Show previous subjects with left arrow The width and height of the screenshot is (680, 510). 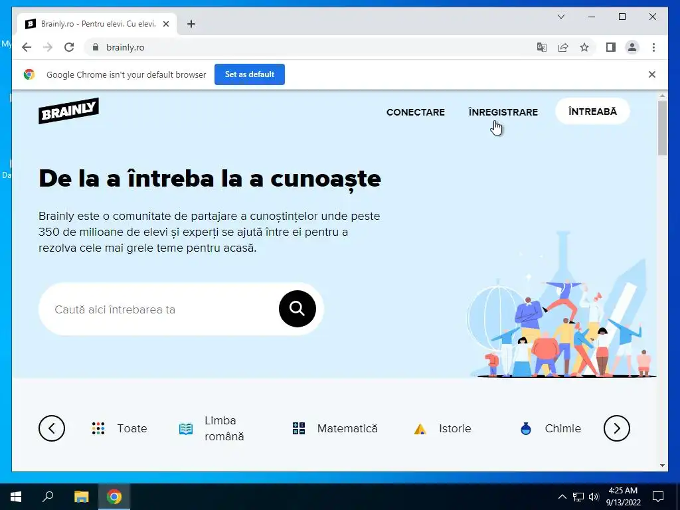coord(52,428)
